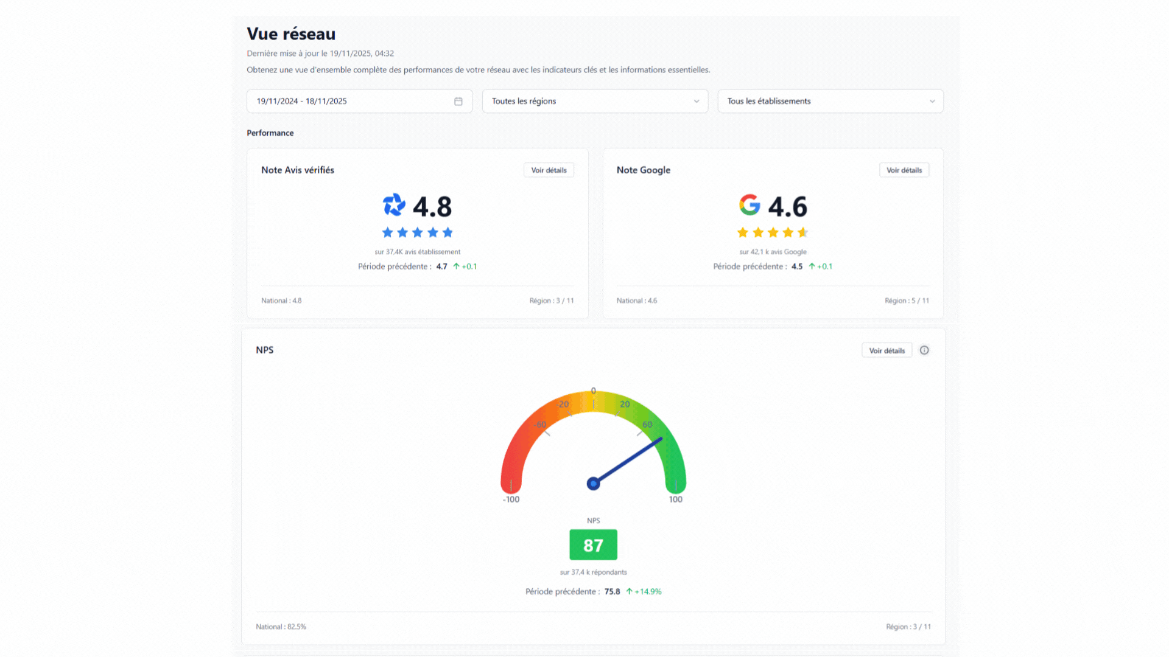Viewport: 1169px width, 657px height.
Task: Click the half-filled fifth star in the Google rating
Action: [803, 232]
